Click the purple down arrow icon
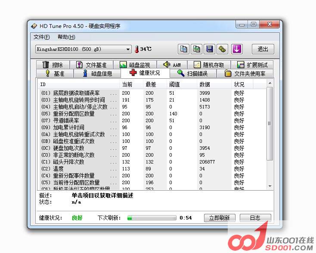This screenshot has width=316, height=253. pyautogui.click(x=236, y=49)
